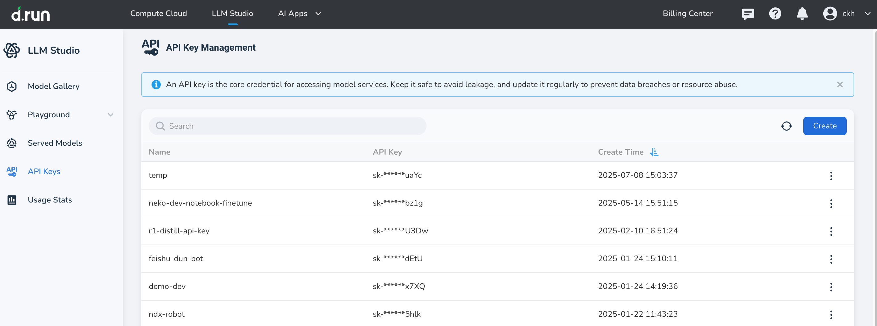Click the API key Search field
The width and height of the screenshot is (877, 326).
pos(287,126)
